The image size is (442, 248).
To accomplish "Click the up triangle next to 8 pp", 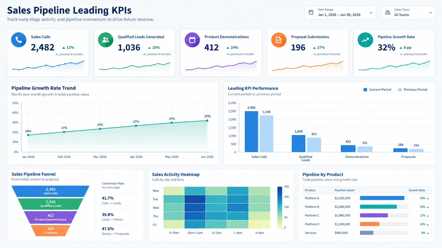I will pos(401,48).
